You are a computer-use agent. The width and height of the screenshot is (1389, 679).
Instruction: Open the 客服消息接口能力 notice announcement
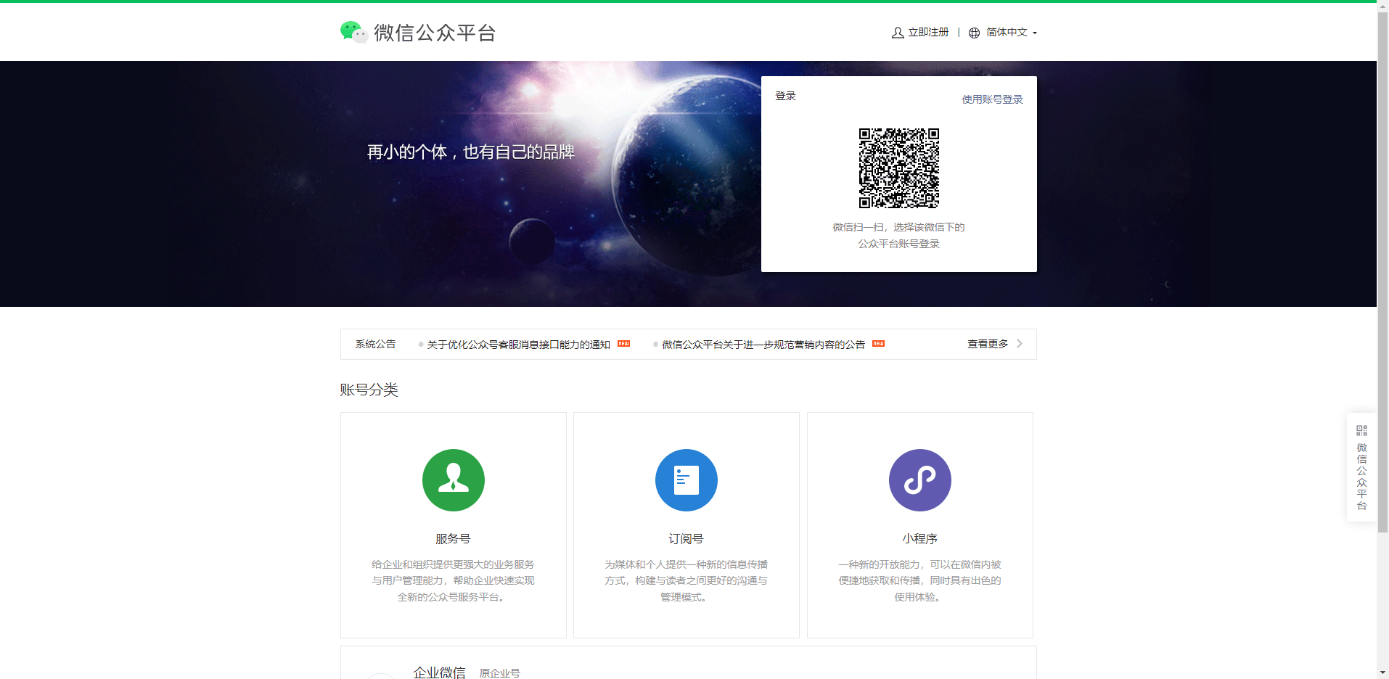pos(517,344)
